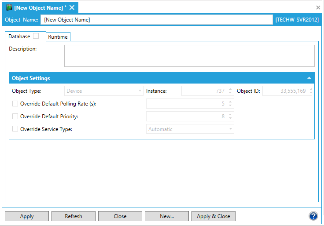Click the Refresh button

(74, 216)
